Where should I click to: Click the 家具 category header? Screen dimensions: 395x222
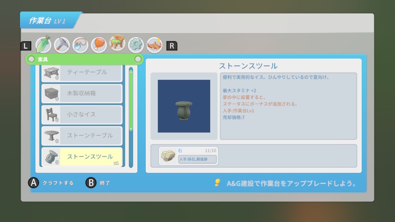pyautogui.click(x=84, y=59)
